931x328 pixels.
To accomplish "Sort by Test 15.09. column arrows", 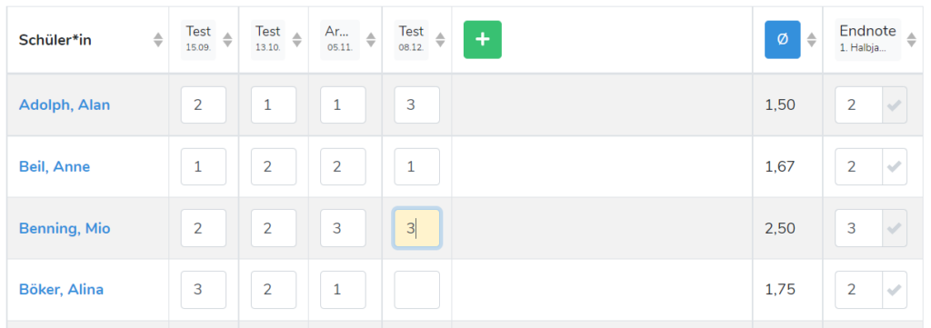I will (x=227, y=40).
